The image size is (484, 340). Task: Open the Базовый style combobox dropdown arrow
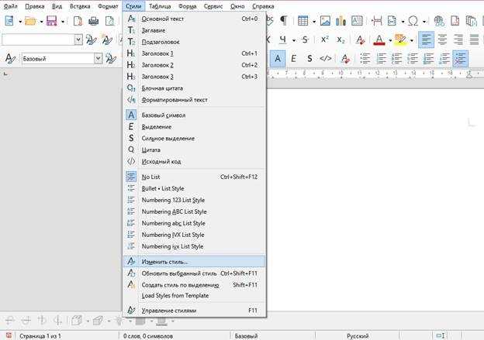point(99,58)
